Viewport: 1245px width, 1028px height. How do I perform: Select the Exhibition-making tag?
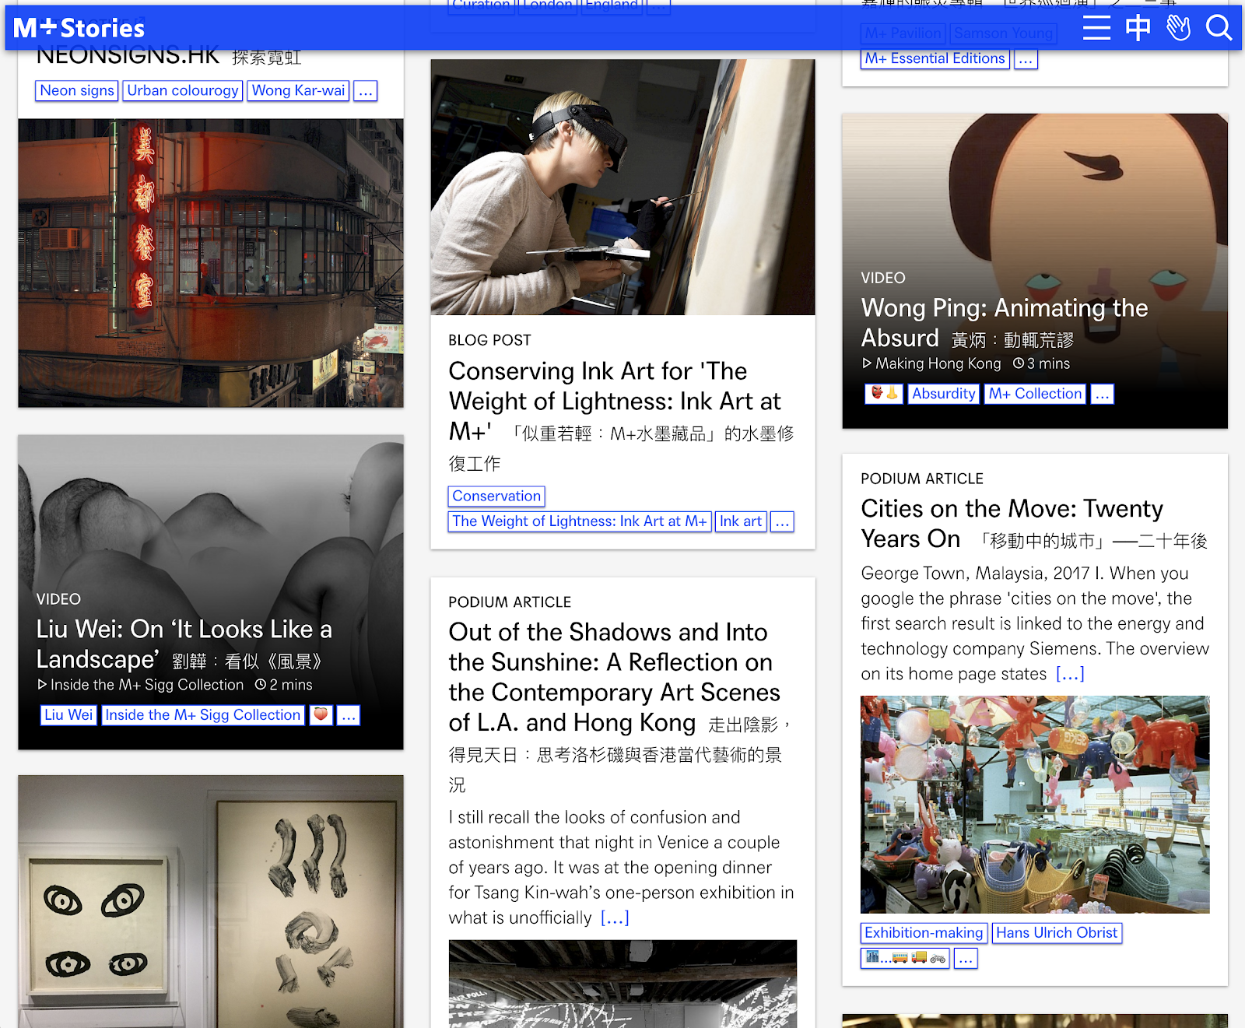coord(924,933)
